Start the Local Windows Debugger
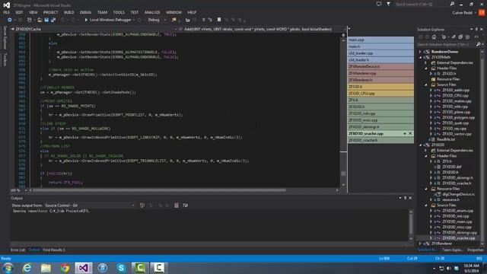 tap(108, 20)
